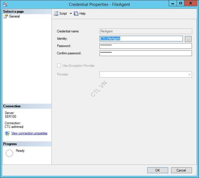Click the General page icon in sidebar
Viewport: 199px width, 178px height.
(6, 16)
